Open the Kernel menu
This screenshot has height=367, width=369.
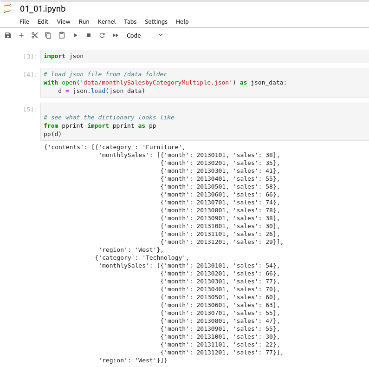point(107,21)
